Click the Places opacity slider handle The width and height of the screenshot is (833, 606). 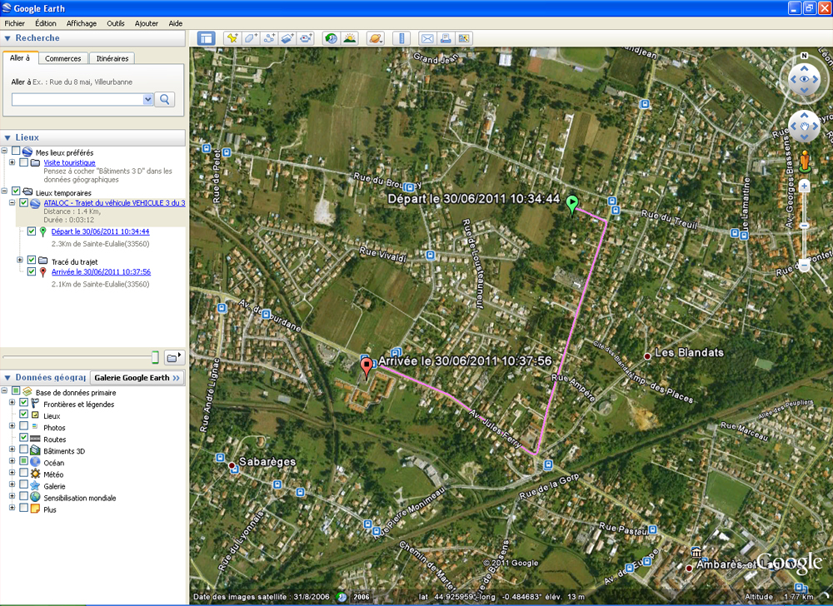point(155,357)
